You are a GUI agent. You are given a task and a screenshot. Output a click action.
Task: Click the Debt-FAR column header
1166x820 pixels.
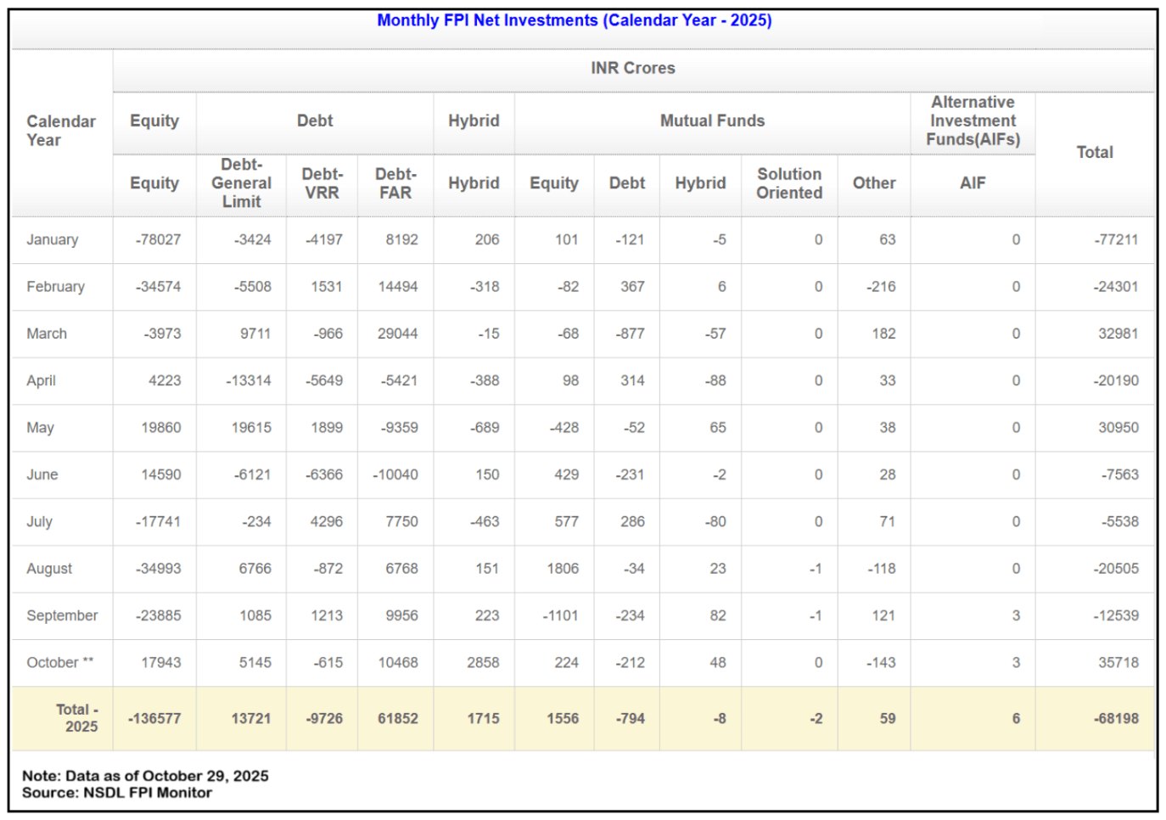pyautogui.click(x=395, y=183)
